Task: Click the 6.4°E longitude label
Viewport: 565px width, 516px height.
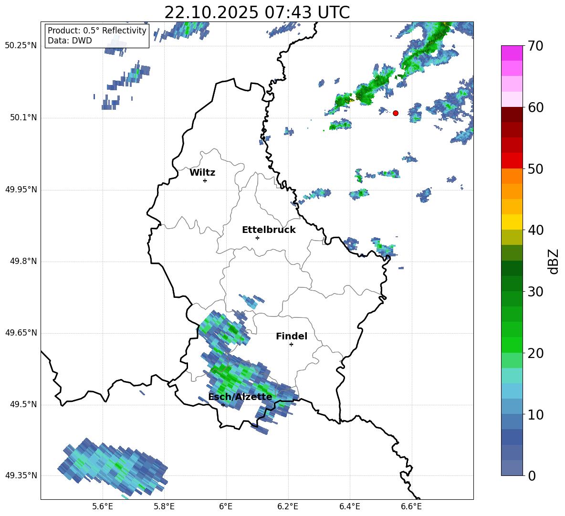Action: click(x=349, y=506)
